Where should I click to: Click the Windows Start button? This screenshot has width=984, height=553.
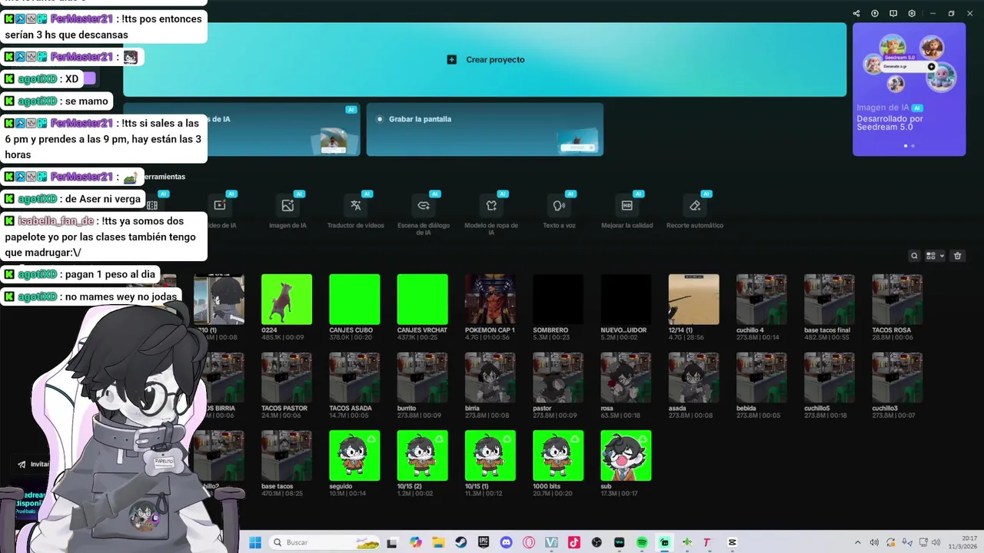click(x=254, y=542)
